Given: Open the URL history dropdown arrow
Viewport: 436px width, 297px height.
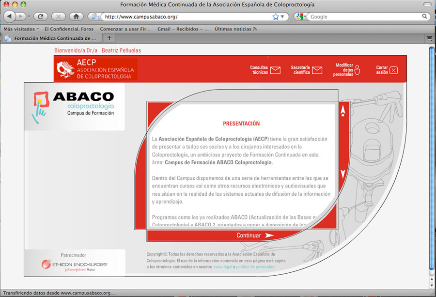Looking at the screenshot, I should click(282, 16).
